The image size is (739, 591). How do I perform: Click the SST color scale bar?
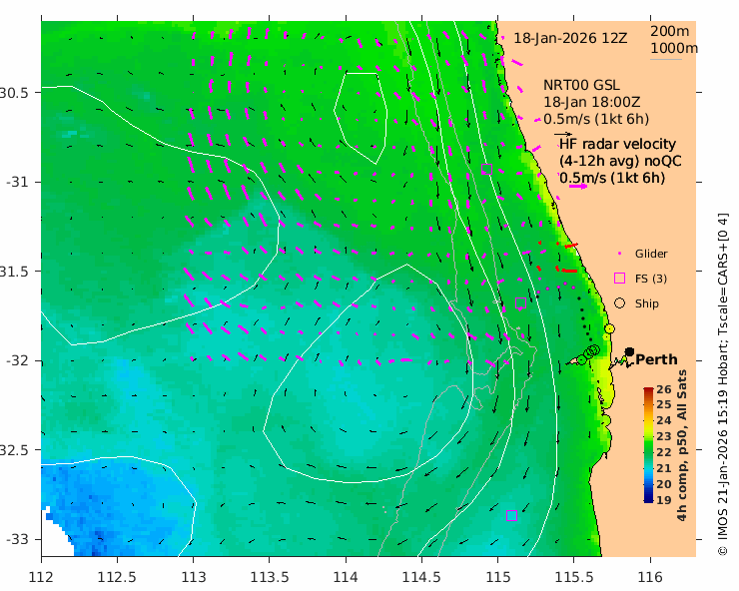tap(648, 445)
